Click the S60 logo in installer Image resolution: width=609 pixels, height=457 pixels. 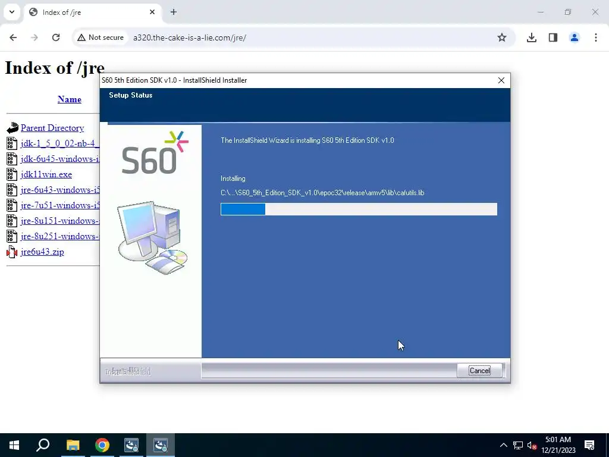[155, 153]
